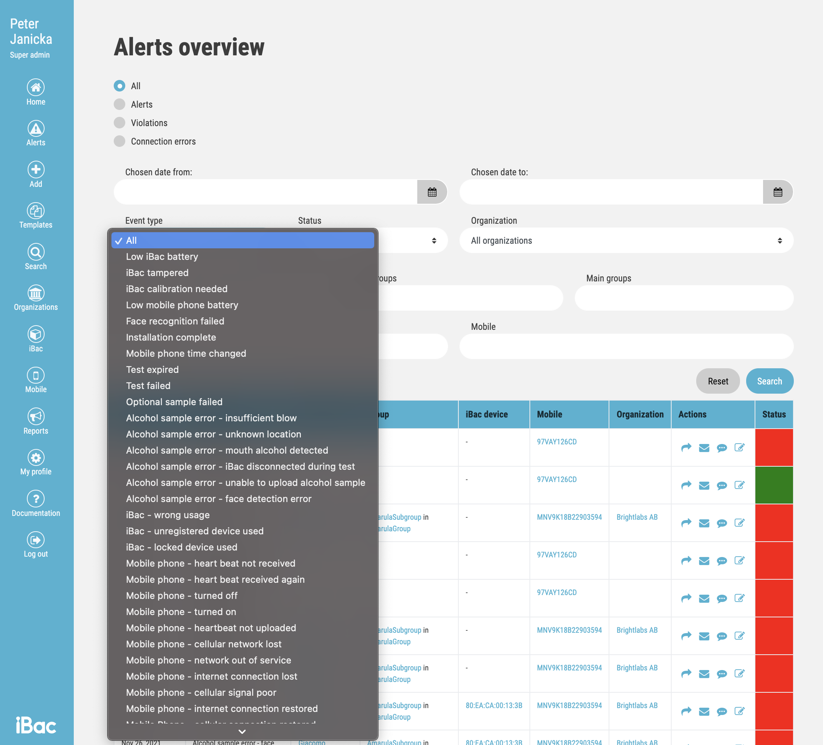The height and width of the screenshot is (745, 823).
Task: Choose Test failed from event list
Action: (x=148, y=386)
